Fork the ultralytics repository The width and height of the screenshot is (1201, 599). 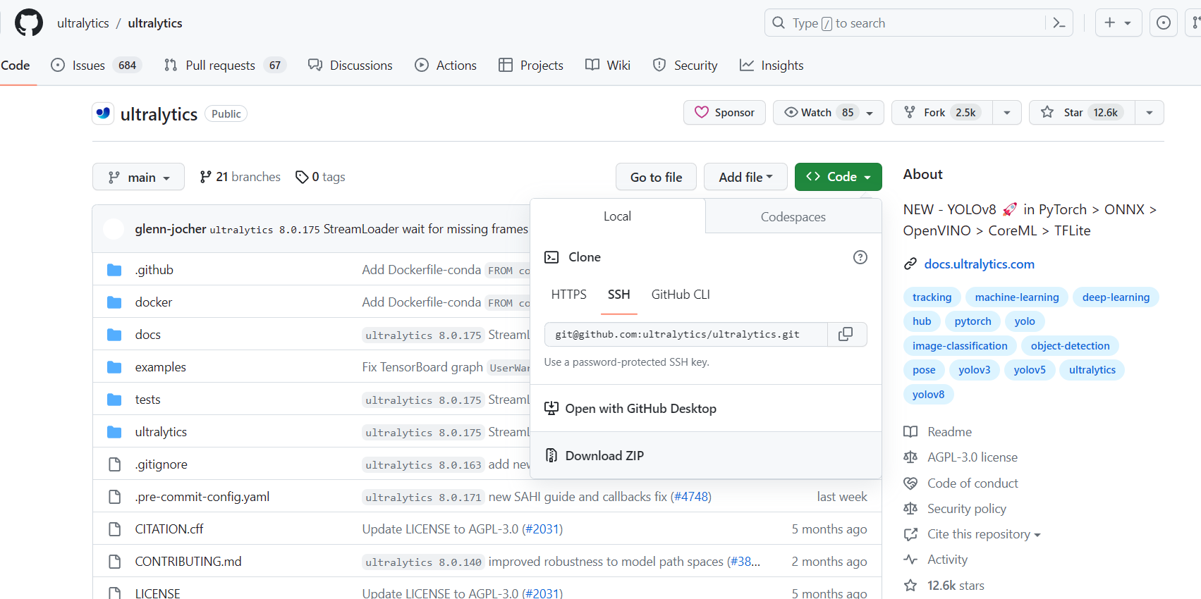[942, 113]
